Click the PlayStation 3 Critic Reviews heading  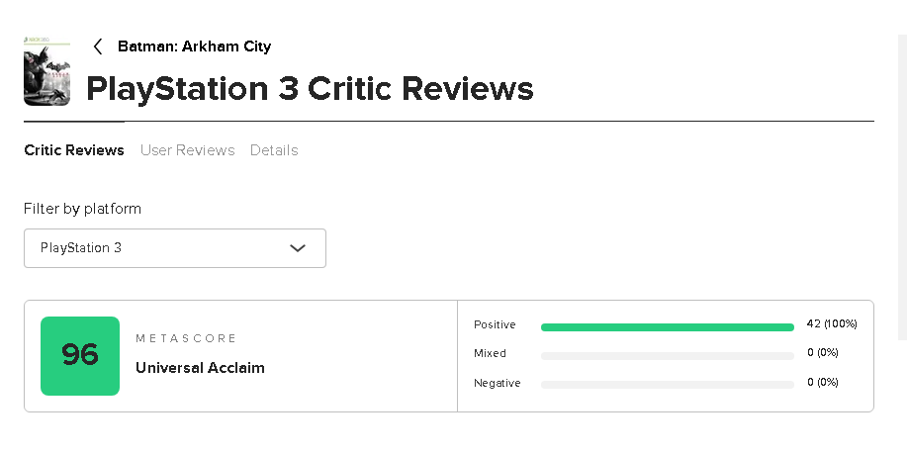tap(310, 89)
